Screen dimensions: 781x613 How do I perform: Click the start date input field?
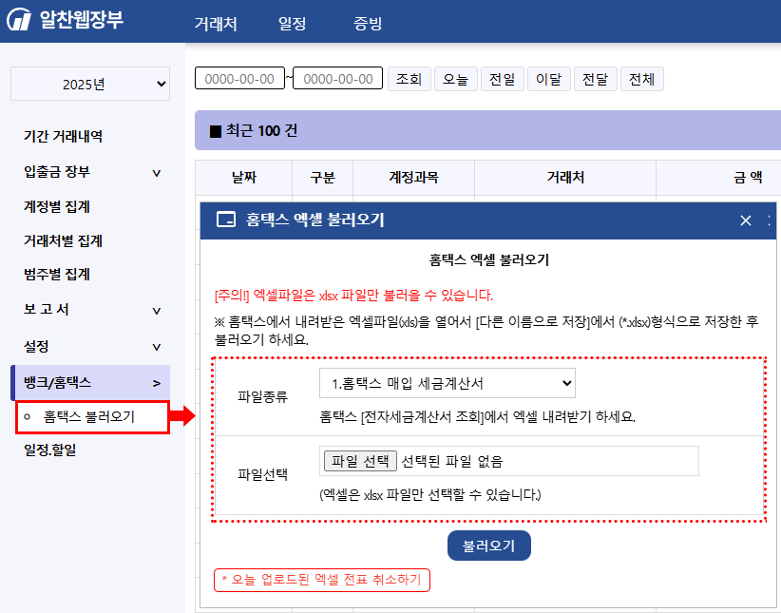pos(239,79)
